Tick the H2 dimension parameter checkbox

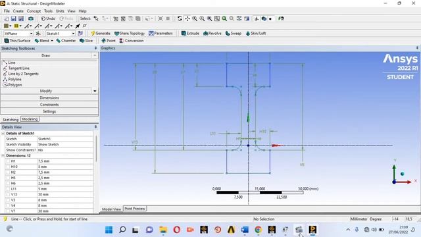7,172
